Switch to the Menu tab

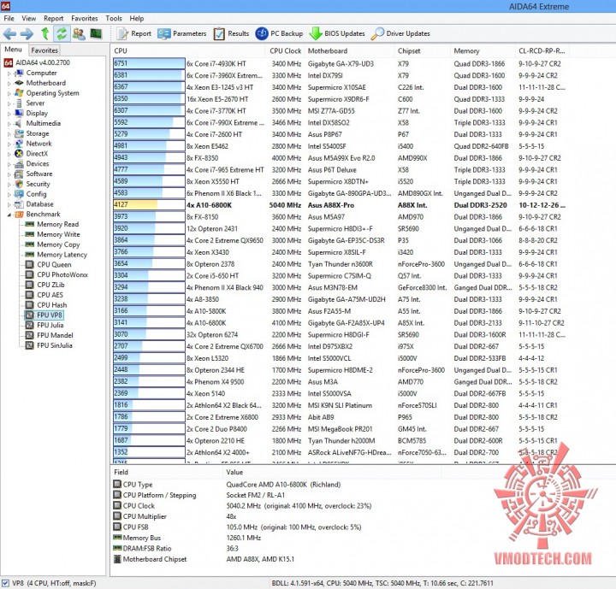click(13, 50)
